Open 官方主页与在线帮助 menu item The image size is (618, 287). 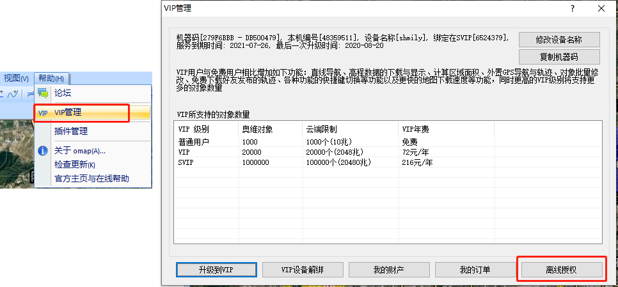coord(91,178)
